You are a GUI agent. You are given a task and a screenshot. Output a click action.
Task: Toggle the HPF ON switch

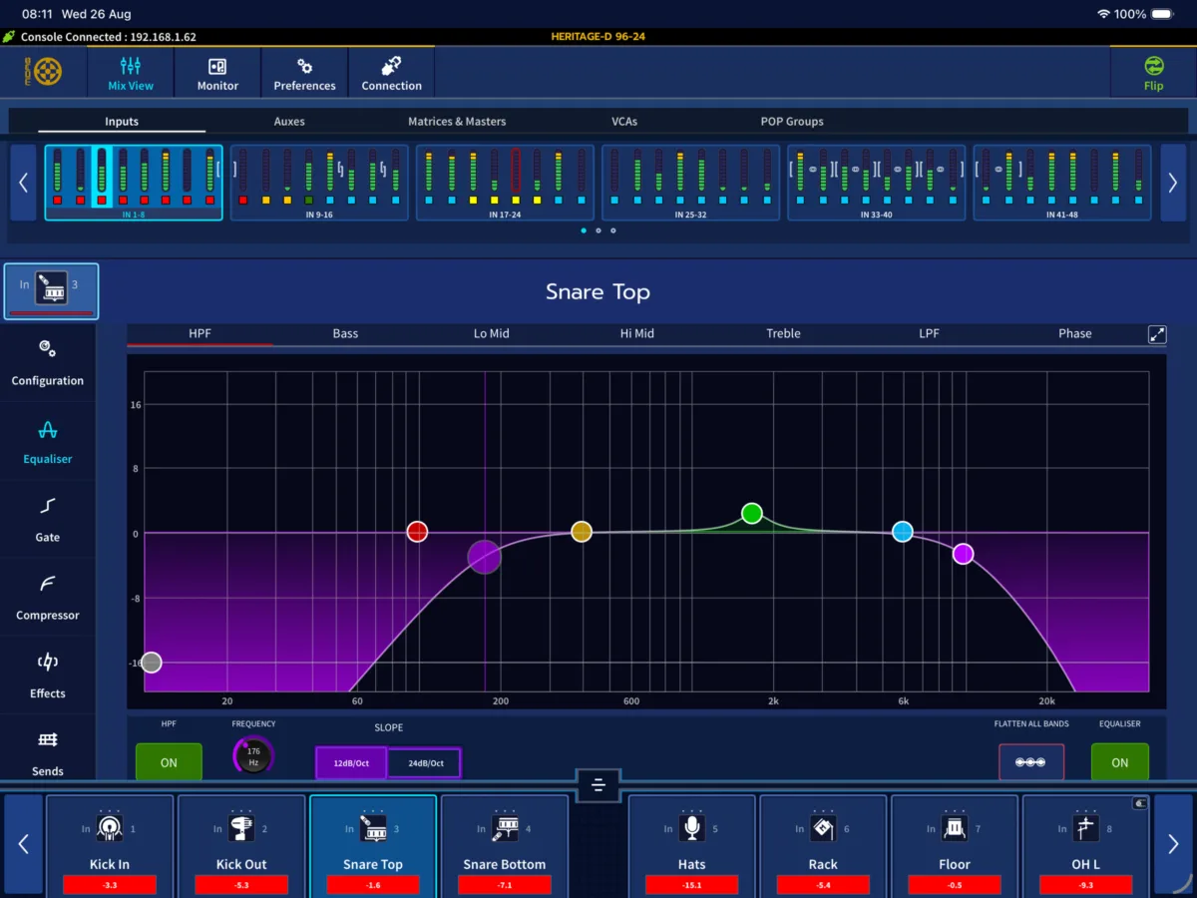[169, 762]
